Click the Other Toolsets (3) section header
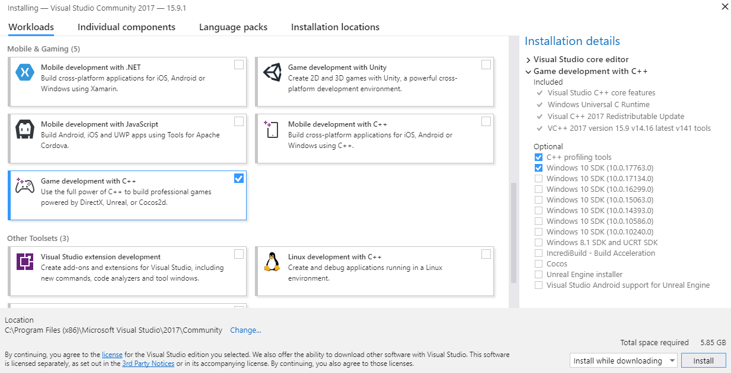 tap(38, 239)
